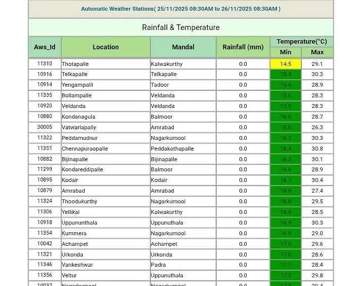The width and height of the screenshot is (353, 286).
Task: Click the 26.3 max temperature value
Action: coord(317,127)
